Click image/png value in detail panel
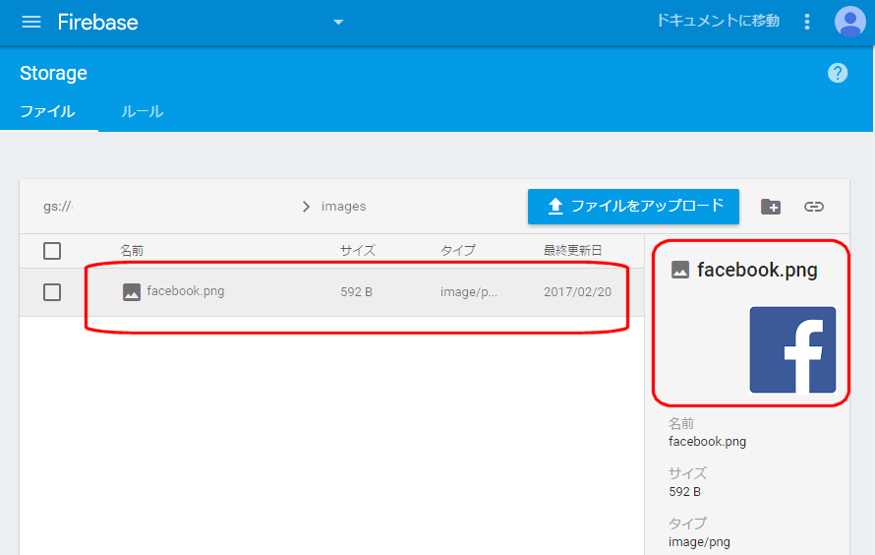 (699, 541)
